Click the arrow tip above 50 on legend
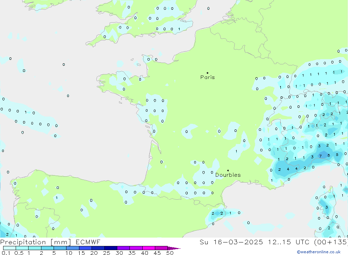Viewport: 348px width, 255px height. 174,248
